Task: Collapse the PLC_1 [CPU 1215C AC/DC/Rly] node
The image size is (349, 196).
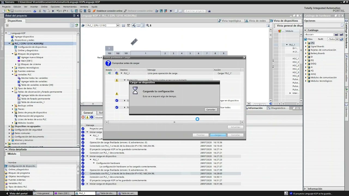Action: pos(9,44)
